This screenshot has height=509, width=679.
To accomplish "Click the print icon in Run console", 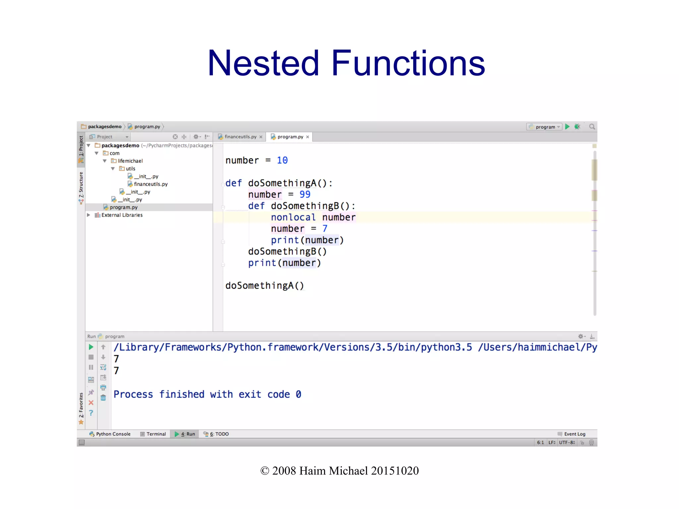I will point(103,387).
